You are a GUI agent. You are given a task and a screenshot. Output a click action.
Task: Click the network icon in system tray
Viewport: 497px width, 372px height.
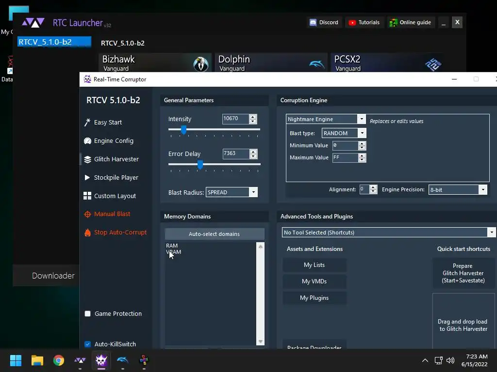[x=438, y=360]
